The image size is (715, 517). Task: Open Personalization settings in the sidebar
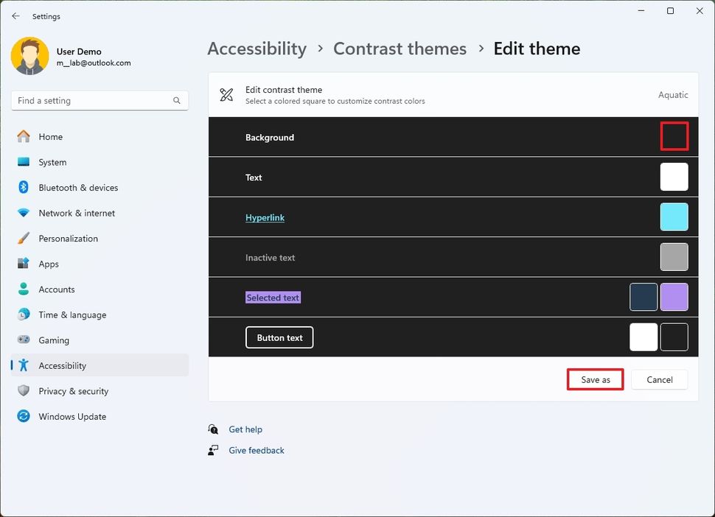click(x=68, y=238)
